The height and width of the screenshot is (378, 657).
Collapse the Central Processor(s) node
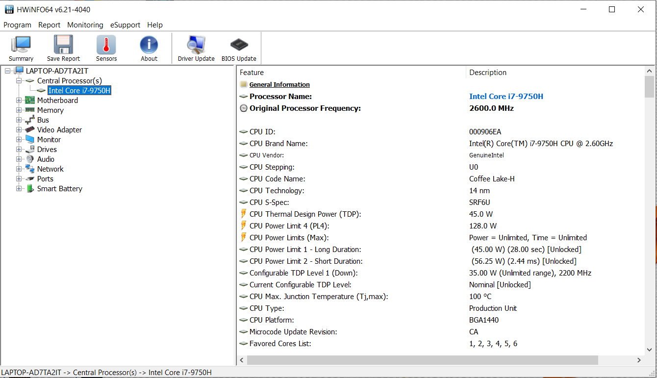point(19,81)
